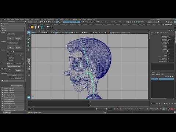176x132 pixels.
Task: Open the Edit menu
Action: click(4, 19)
